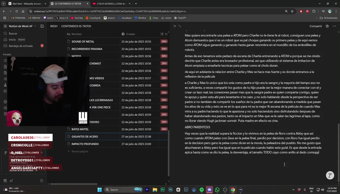This screenshot has height=194, width=340.
Task: Open the YouTube bookmark
Action: (77, 18)
